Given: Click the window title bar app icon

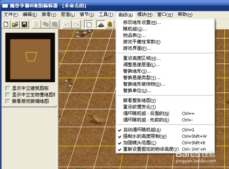Looking at the screenshot, I should tap(5, 5).
